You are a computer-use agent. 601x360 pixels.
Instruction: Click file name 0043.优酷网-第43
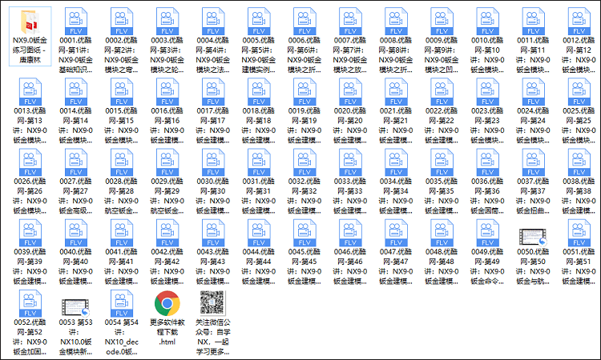coord(212,266)
